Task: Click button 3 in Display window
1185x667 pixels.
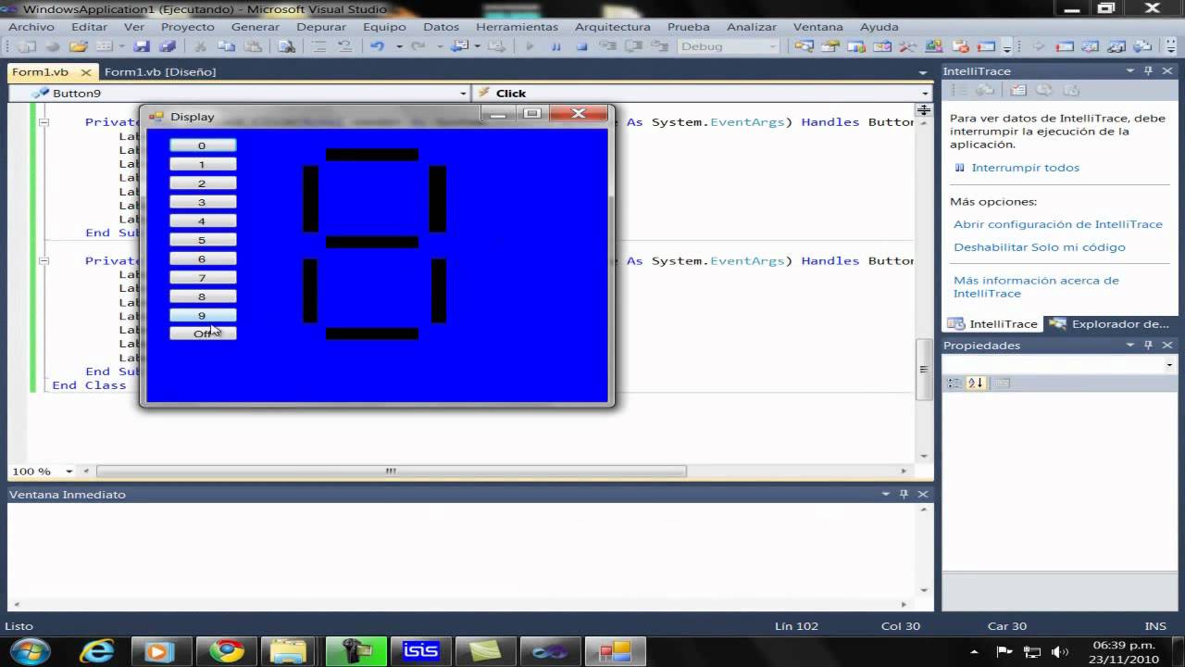Action: (203, 202)
